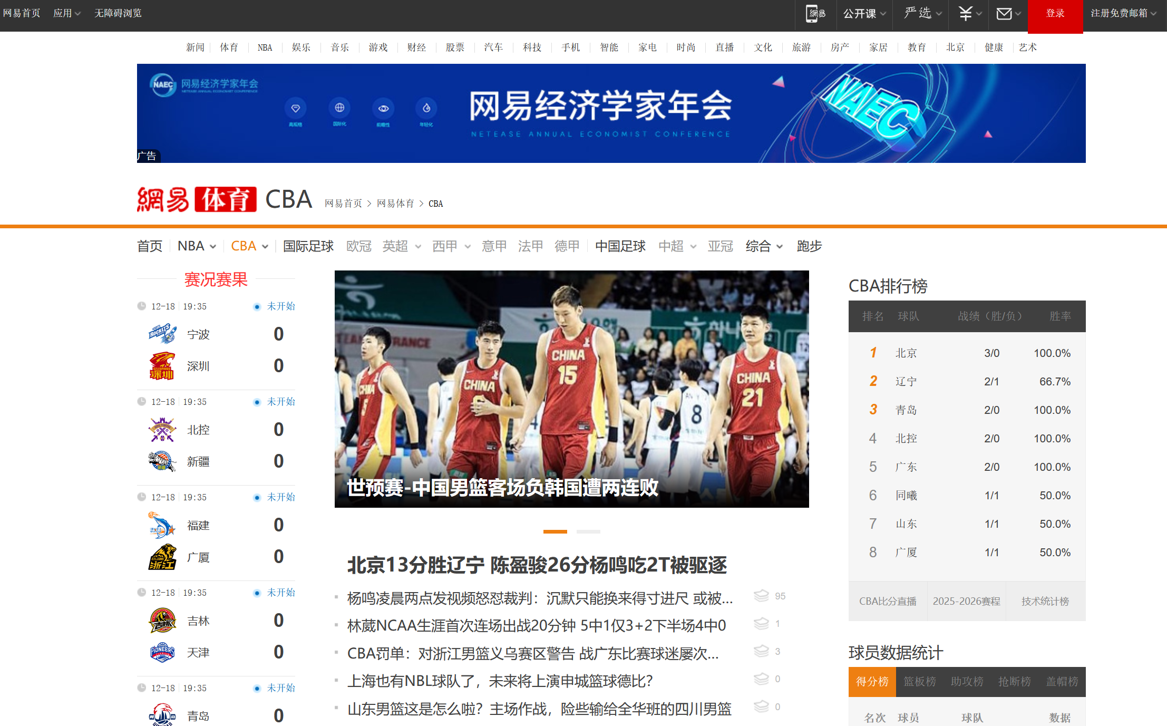The width and height of the screenshot is (1167, 726).
Task: Click the Shenzhen team logo
Action: coord(162,366)
